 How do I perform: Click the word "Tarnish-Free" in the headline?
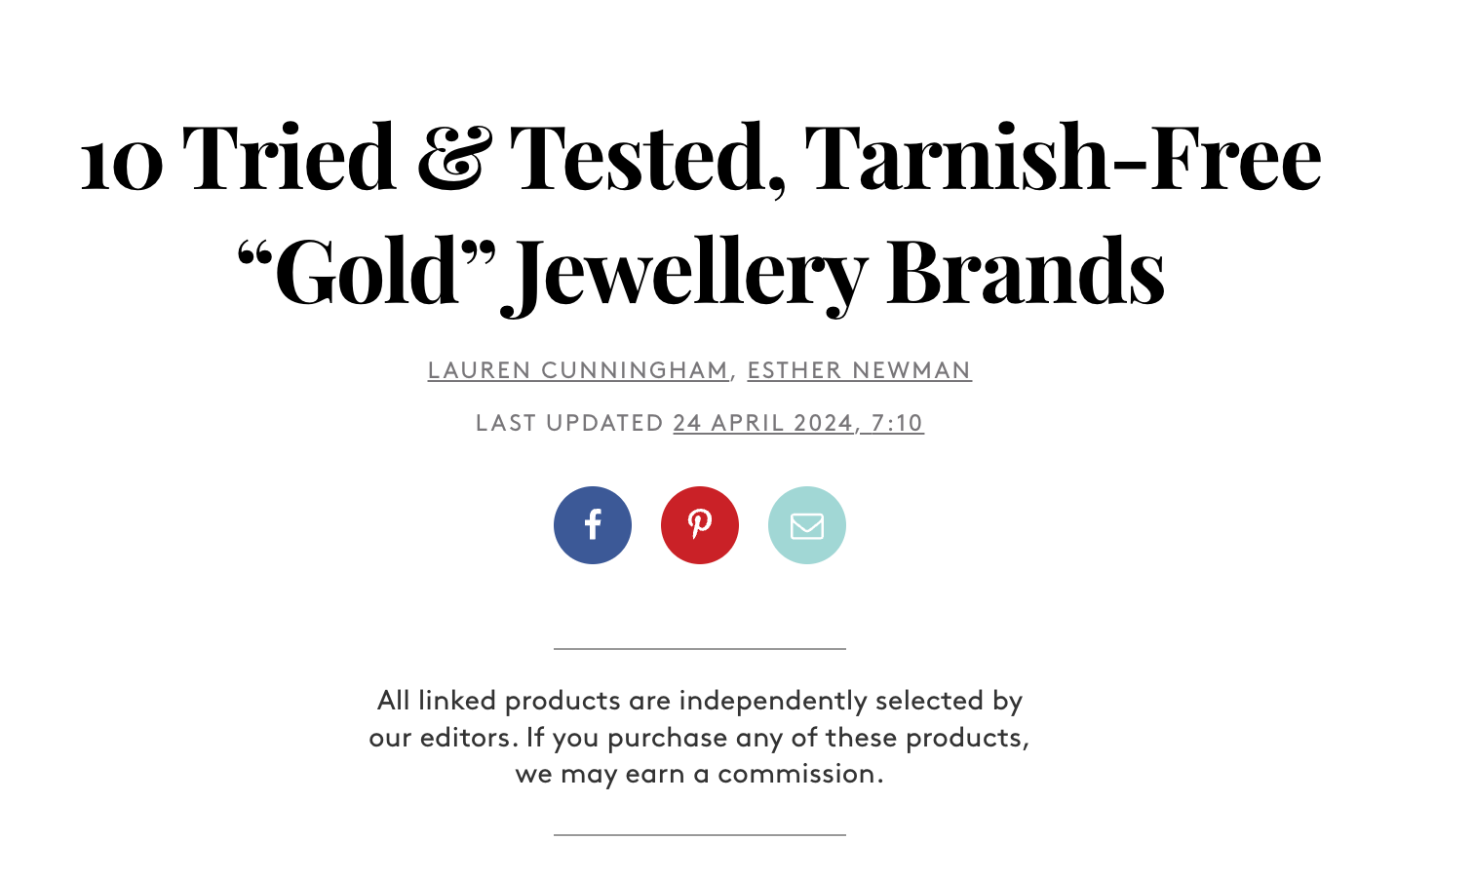[1063, 158]
